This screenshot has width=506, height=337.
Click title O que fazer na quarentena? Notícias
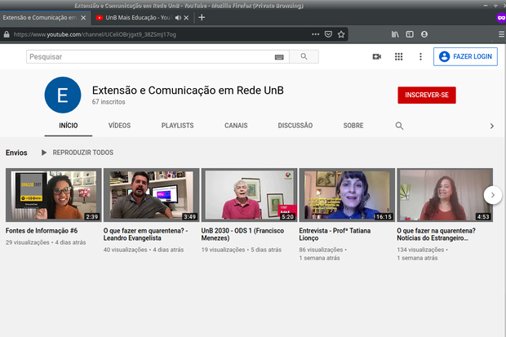click(436, 234)
